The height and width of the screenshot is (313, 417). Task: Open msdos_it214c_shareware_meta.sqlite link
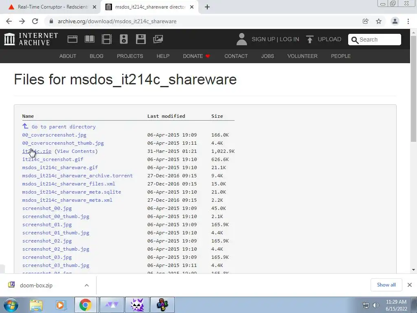click(x=72, y=192)
